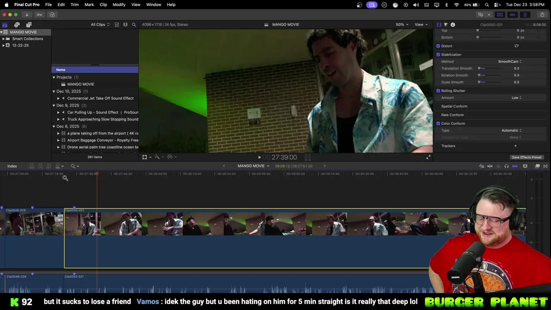Viewport: 551px width, 310px height.
Task: Open Background Tasks checkmark icon
Action: click(x=52, y=15)
